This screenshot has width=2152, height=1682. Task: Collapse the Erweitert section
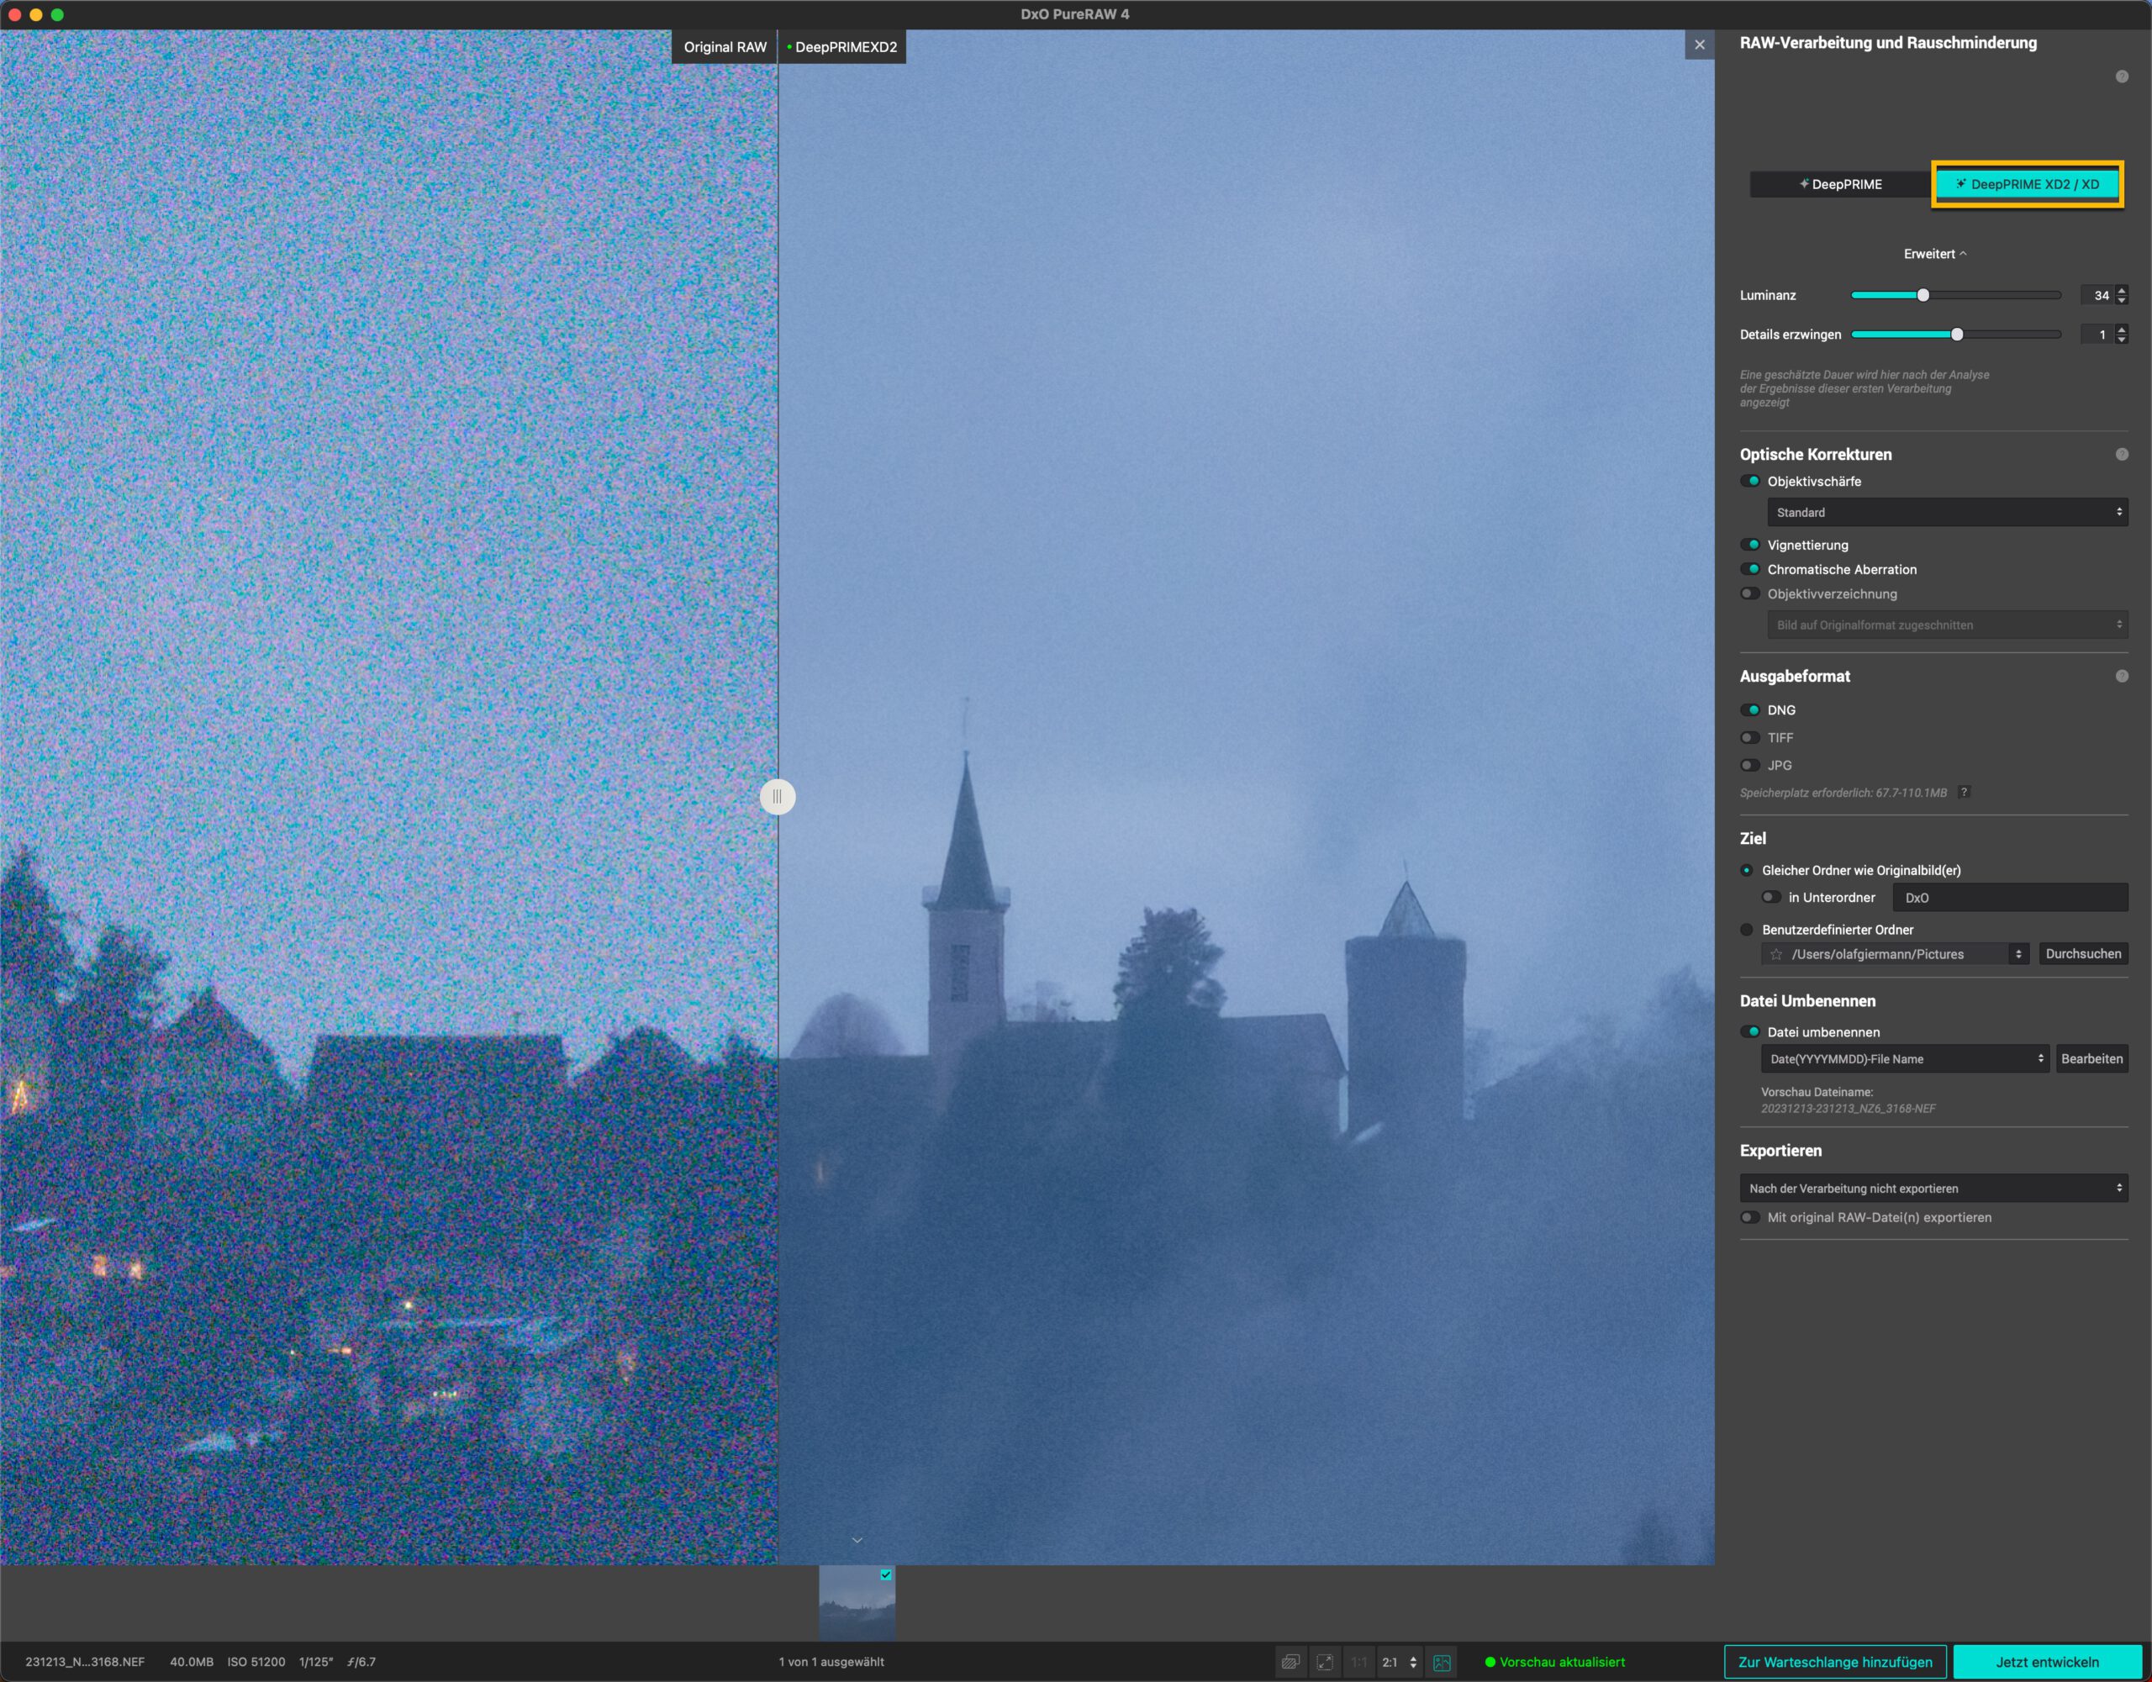[x=1934, y=253]
